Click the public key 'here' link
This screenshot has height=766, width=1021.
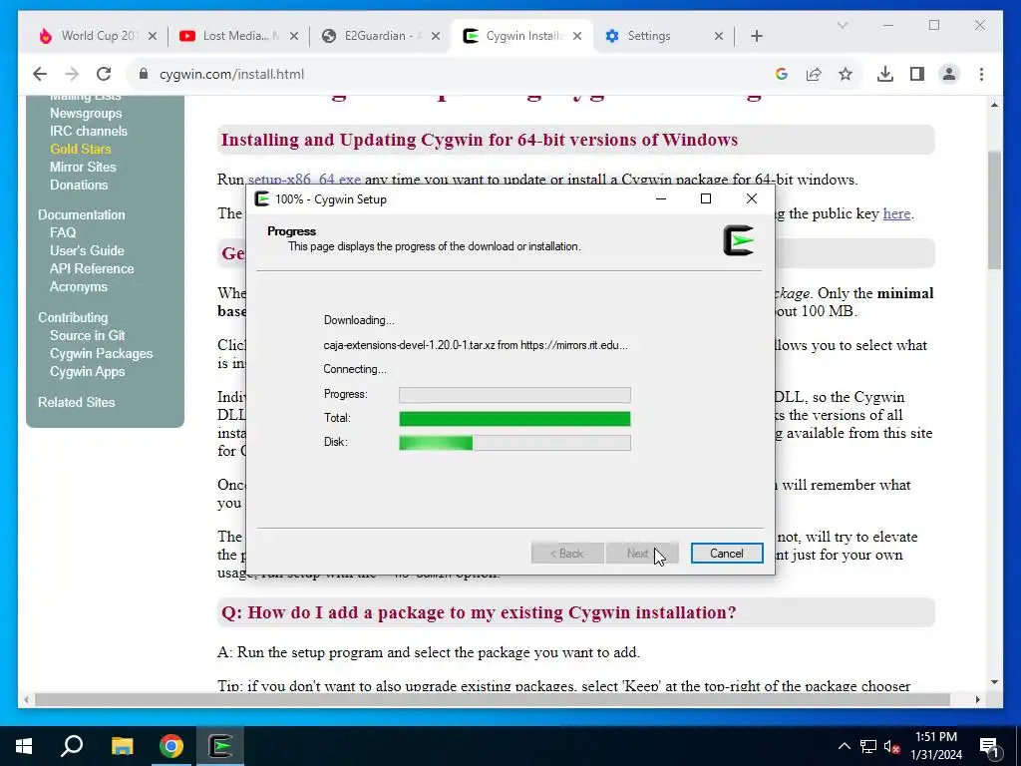[896, 213]
